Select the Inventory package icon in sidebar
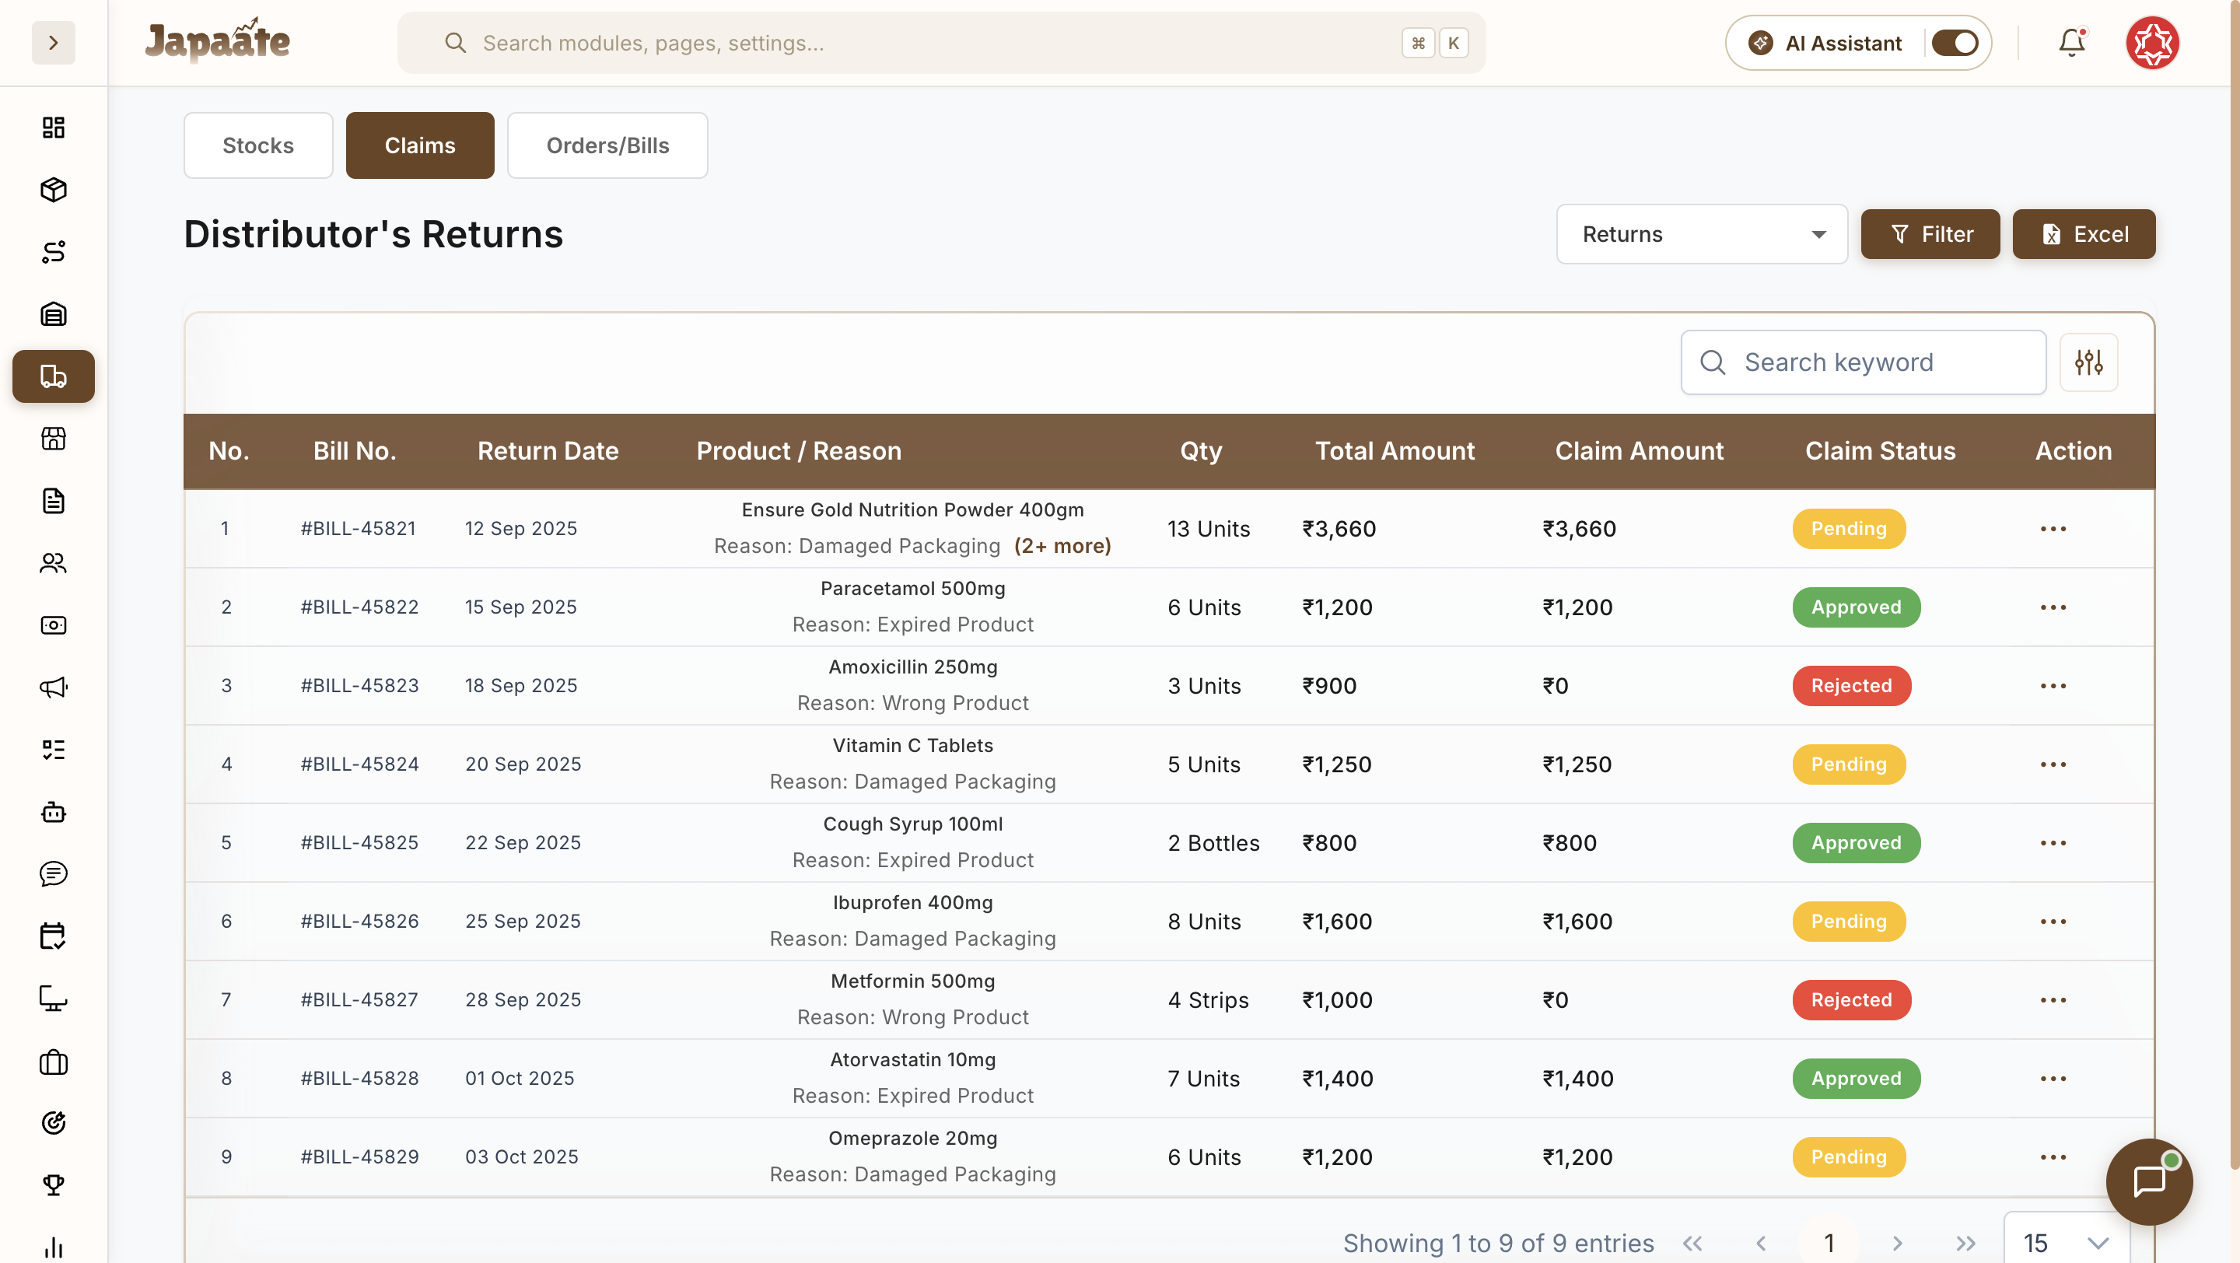This screenshot has width=2240, height=1263. (x=53, y=190)
